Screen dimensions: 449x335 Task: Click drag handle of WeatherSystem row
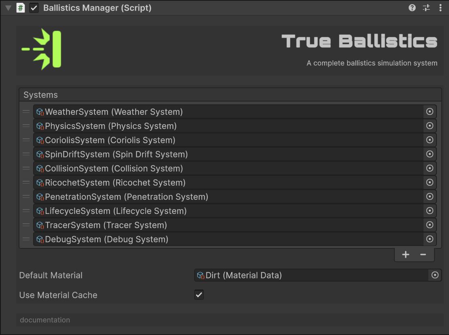tap(26, 112)
